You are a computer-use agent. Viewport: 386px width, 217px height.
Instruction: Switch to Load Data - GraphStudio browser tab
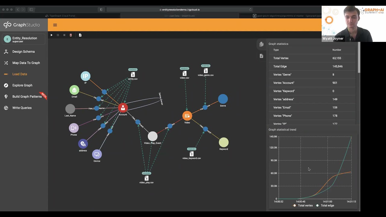pyautogui.click(x=180, y=16)
